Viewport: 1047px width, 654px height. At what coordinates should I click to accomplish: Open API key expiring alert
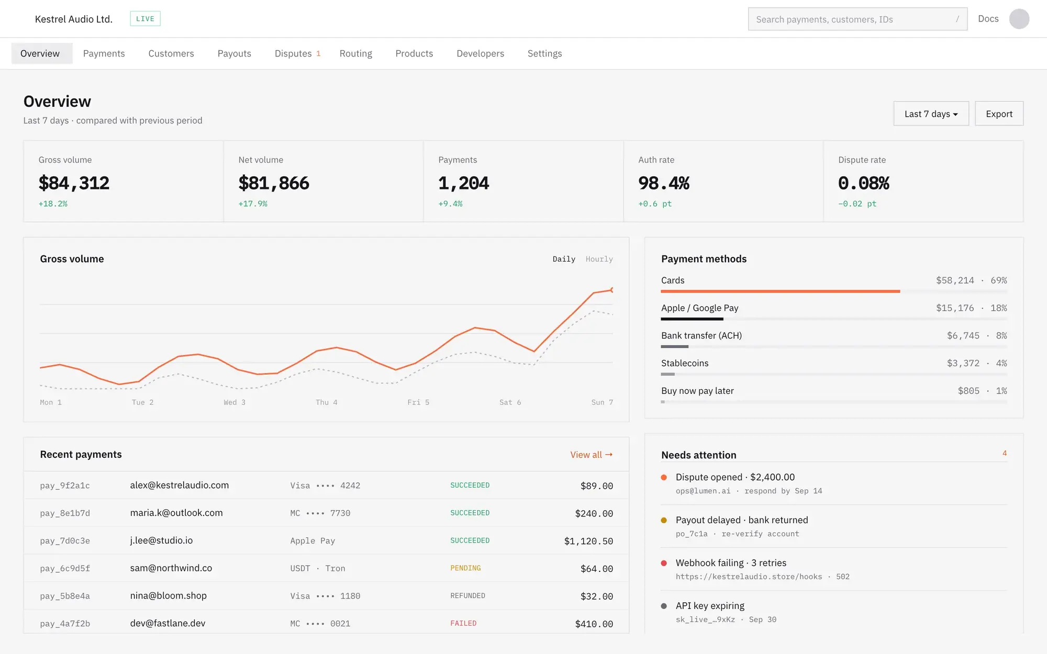(834, 612)
